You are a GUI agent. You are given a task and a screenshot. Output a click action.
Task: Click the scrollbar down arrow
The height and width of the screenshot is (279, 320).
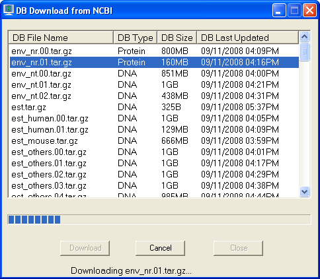(304, 192)
